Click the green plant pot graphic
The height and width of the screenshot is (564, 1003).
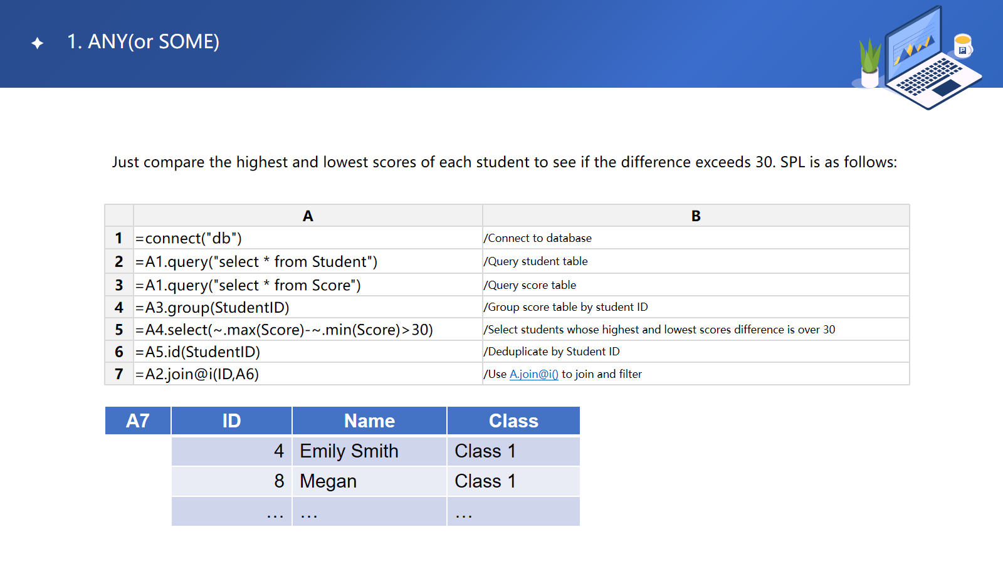869,64
